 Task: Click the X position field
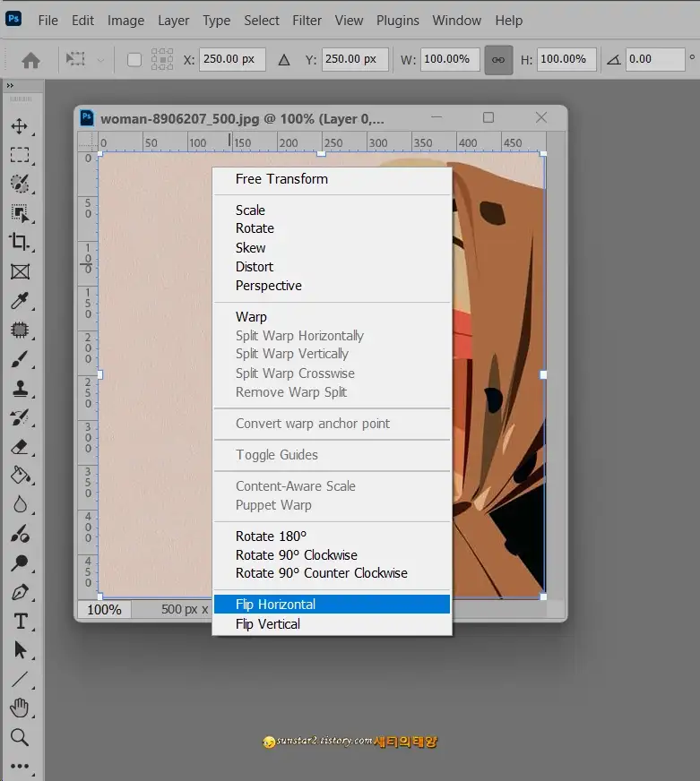pyautogui.click(x=232, y=59)
